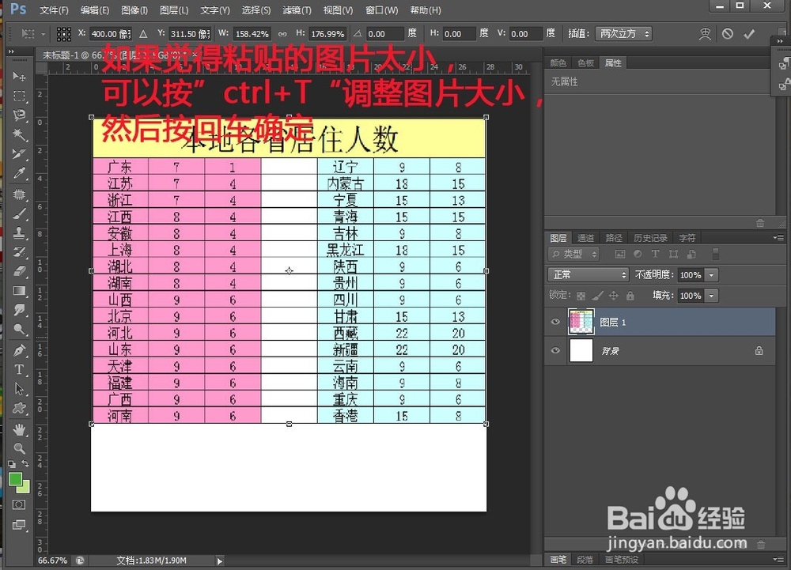Toggle lock transparent pixels

[581, 296]
